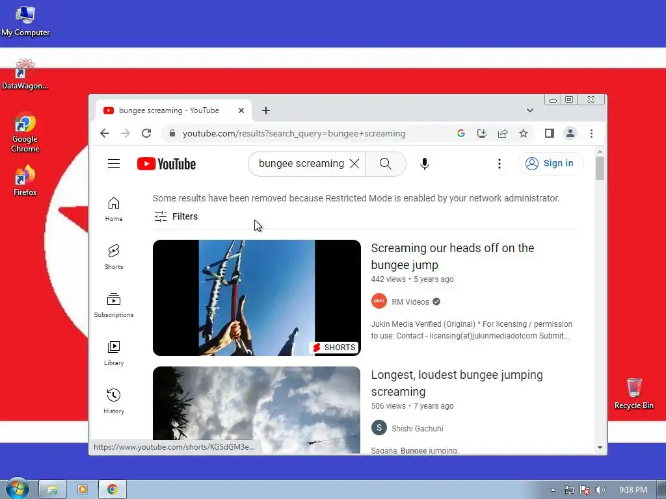Open the YouTube hamburger guide menu
This screenshot has height=499, width=666.
tap(114, 163)
